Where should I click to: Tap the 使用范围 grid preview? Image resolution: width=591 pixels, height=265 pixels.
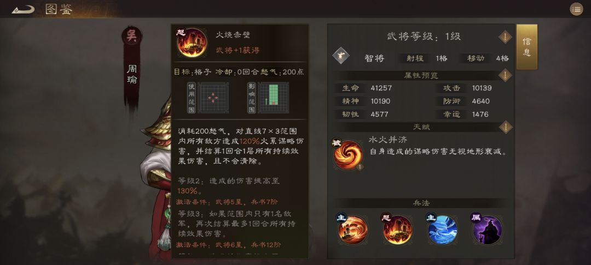213,98
